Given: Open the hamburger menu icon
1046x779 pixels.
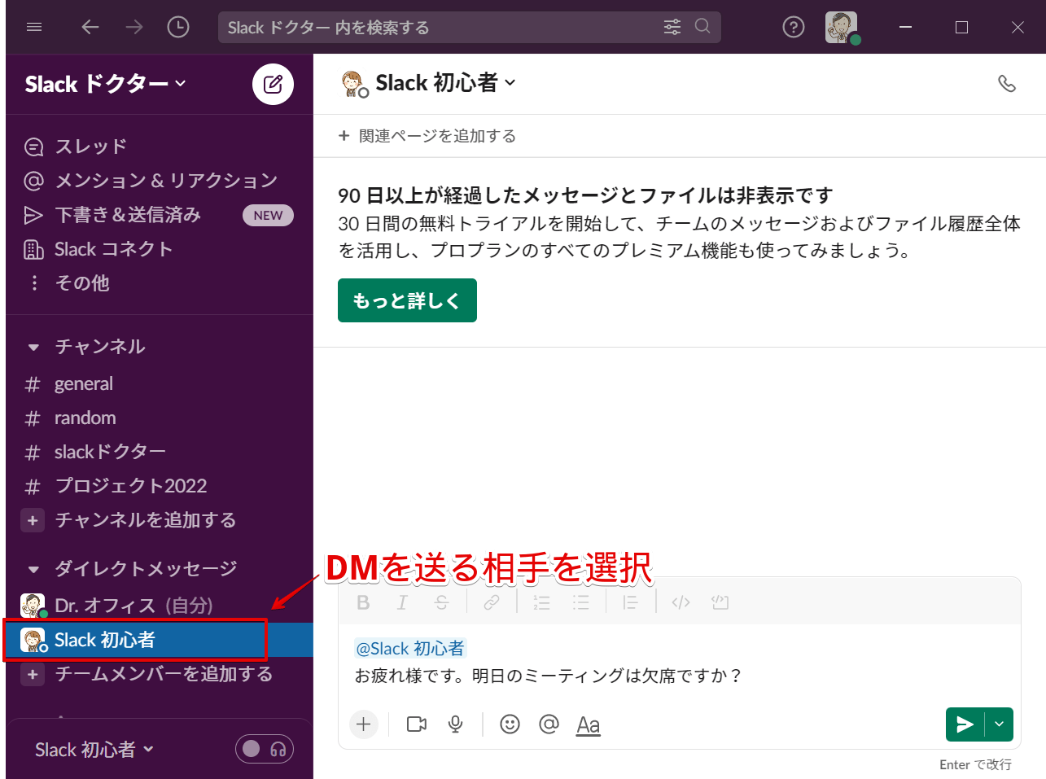Looking at the screenshot, I should point(34,27).
